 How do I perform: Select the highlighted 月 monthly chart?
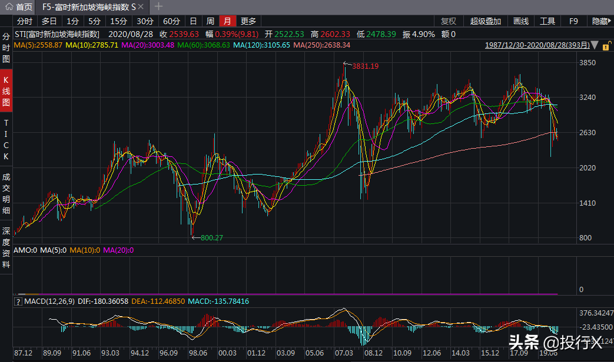(x=227, y=21)
